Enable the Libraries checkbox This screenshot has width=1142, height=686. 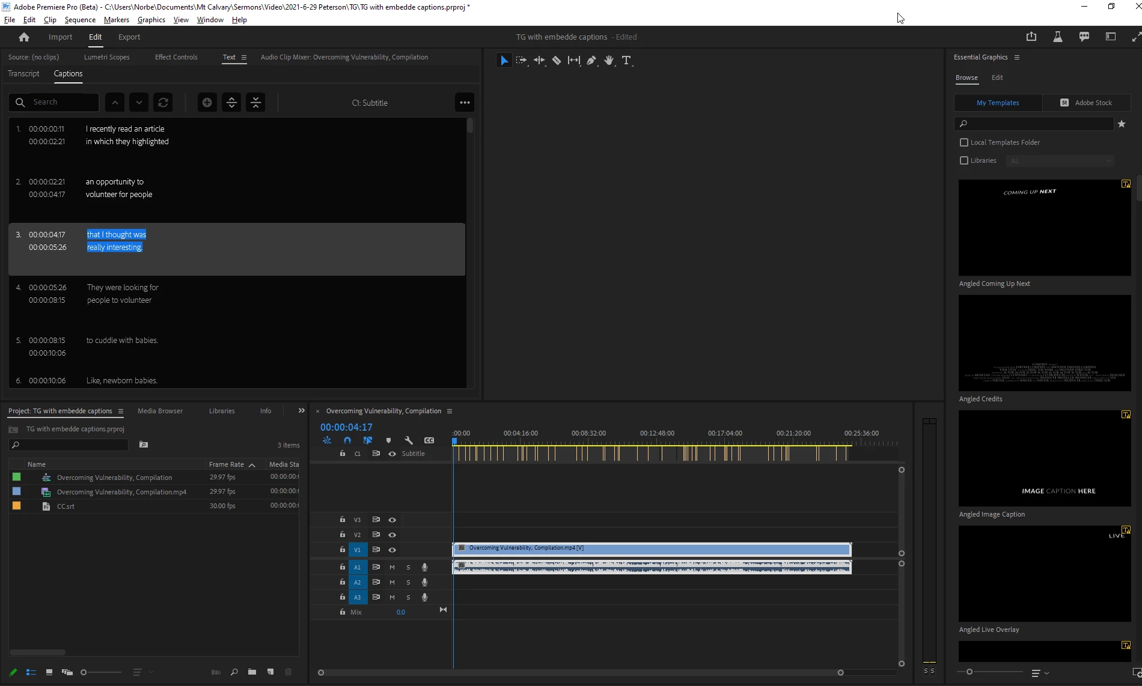(964, 160)
